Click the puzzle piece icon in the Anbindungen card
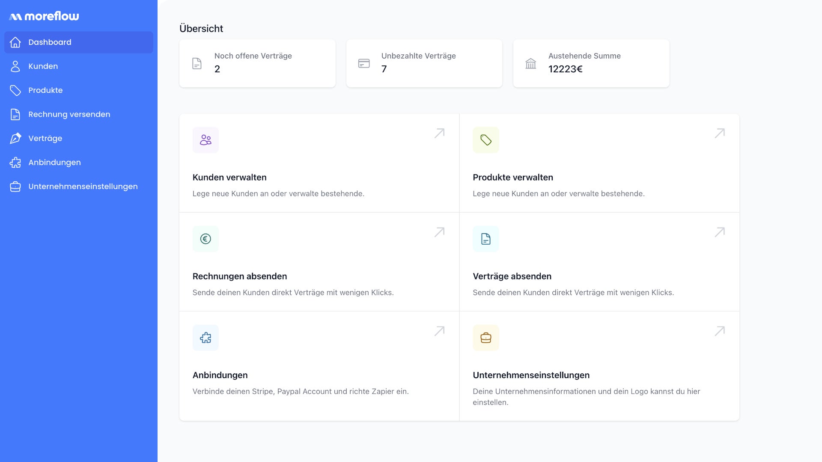 click(x=205, y=338)
